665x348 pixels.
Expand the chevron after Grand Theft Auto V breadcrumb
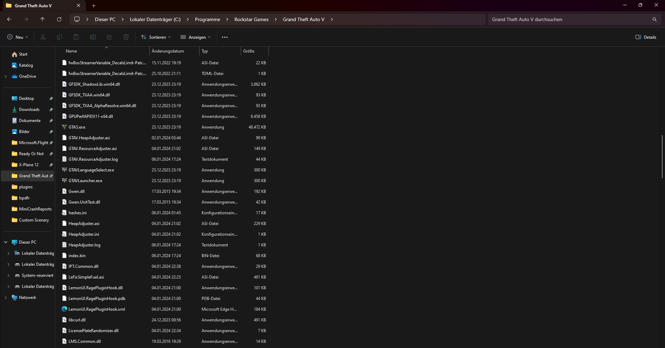coord(332,19)
